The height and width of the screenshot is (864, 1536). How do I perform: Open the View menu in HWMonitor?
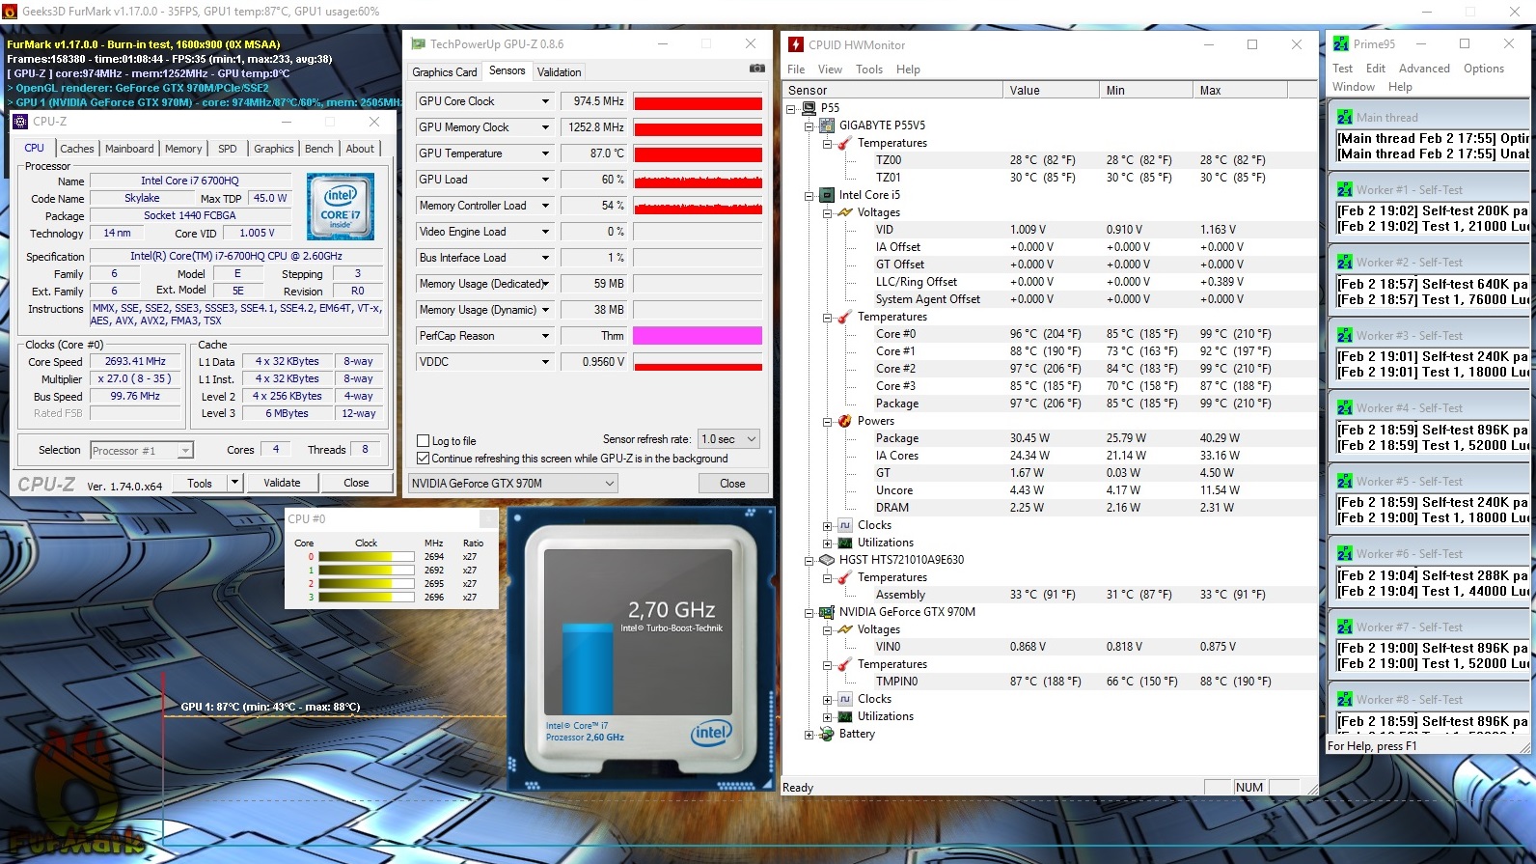click(x=830, y=70)
